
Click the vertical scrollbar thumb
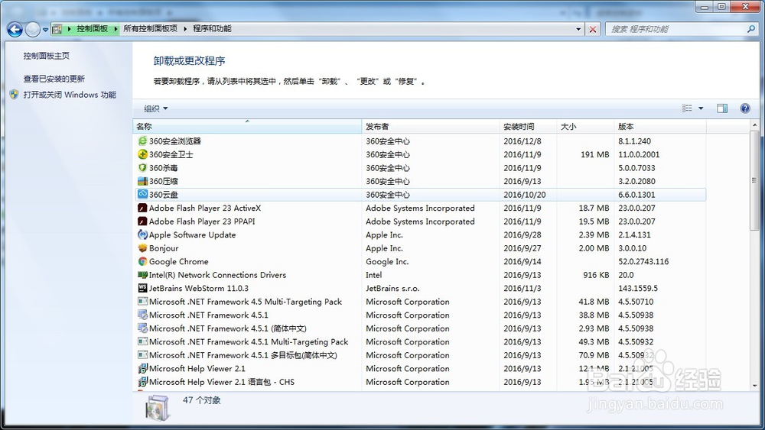point(755,180)
